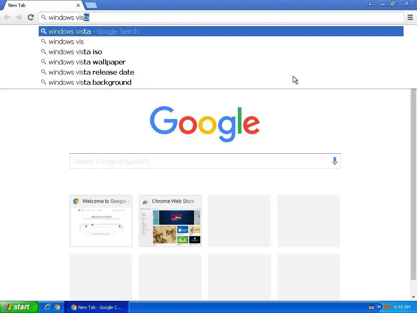Launch Internet Explorer from quick launch
The image size is (417, 313).
point(48,307)
